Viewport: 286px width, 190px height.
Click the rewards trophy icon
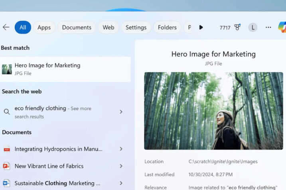[x=237, y=27]
